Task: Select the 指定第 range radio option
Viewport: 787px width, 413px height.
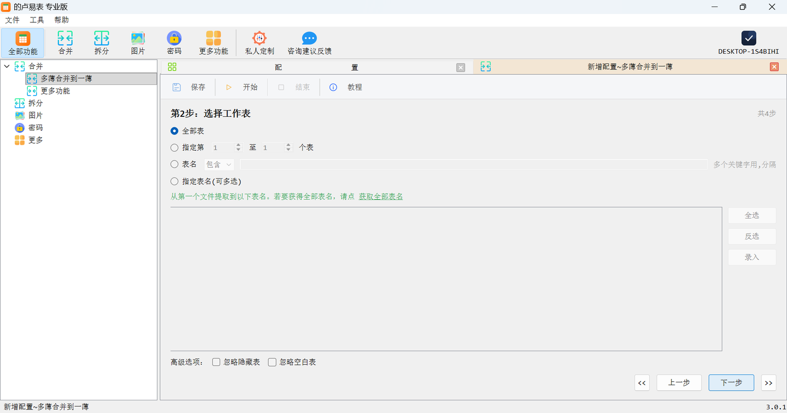Action: [174, 147]
